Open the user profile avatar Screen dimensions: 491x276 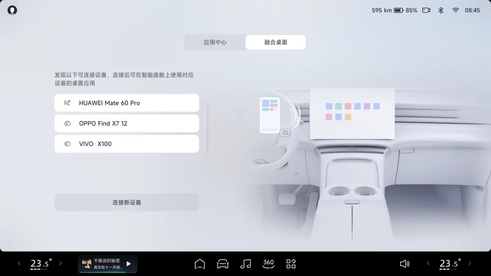pyautogui.click(x=12, y=10)
